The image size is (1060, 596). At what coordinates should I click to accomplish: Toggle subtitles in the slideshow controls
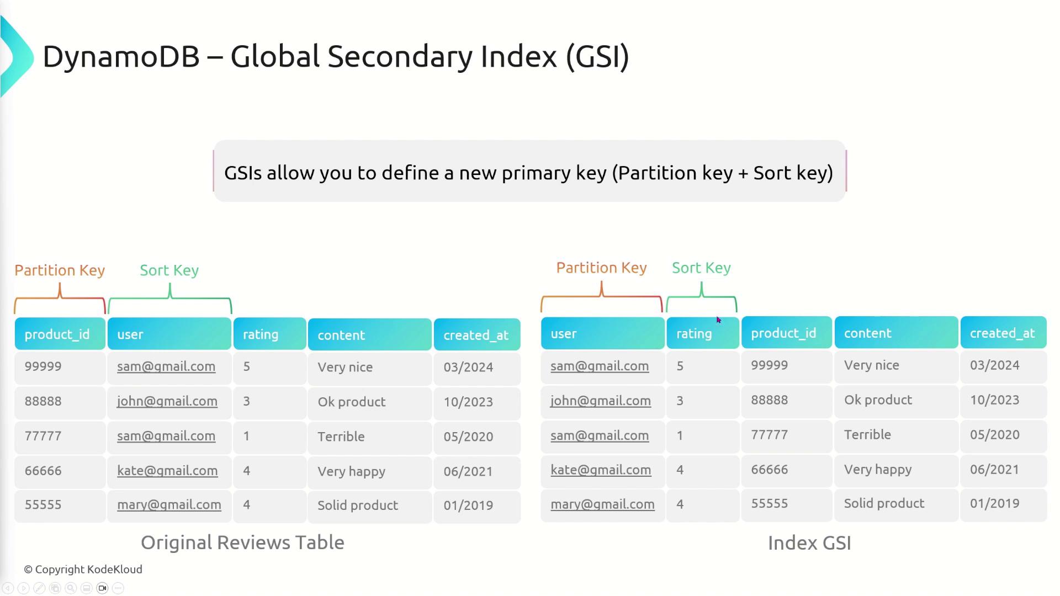[x=87, y=588]
